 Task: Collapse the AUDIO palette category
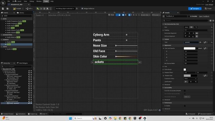coord(1,19)
